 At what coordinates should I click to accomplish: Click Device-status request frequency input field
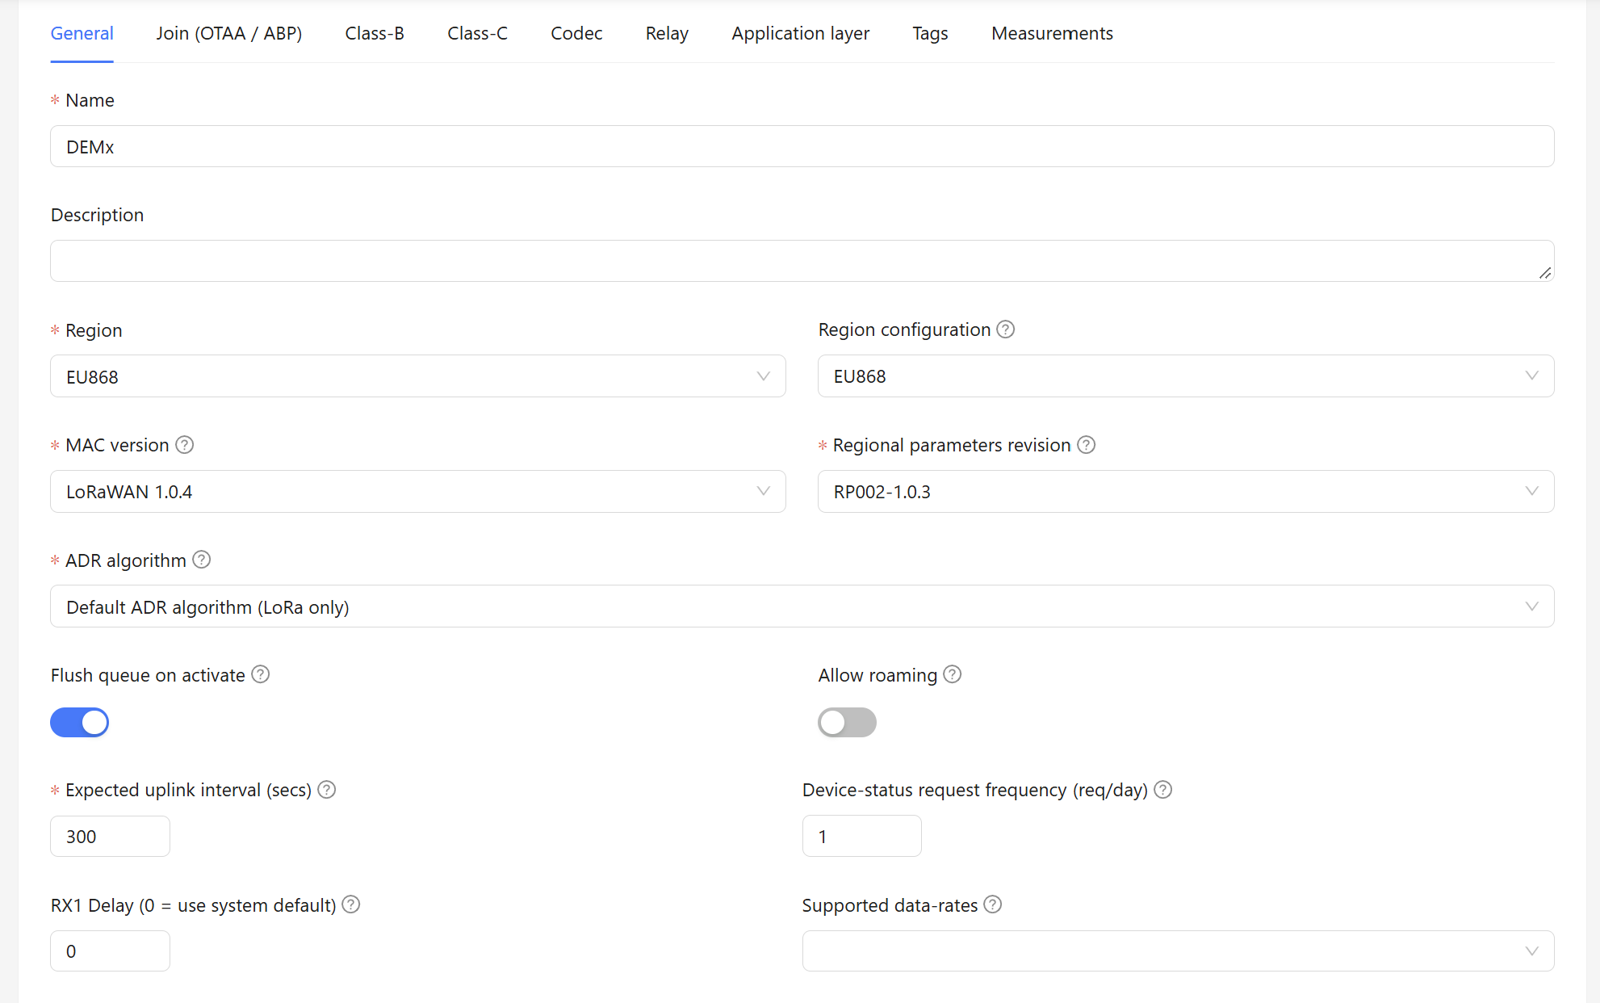coord(862,837)
